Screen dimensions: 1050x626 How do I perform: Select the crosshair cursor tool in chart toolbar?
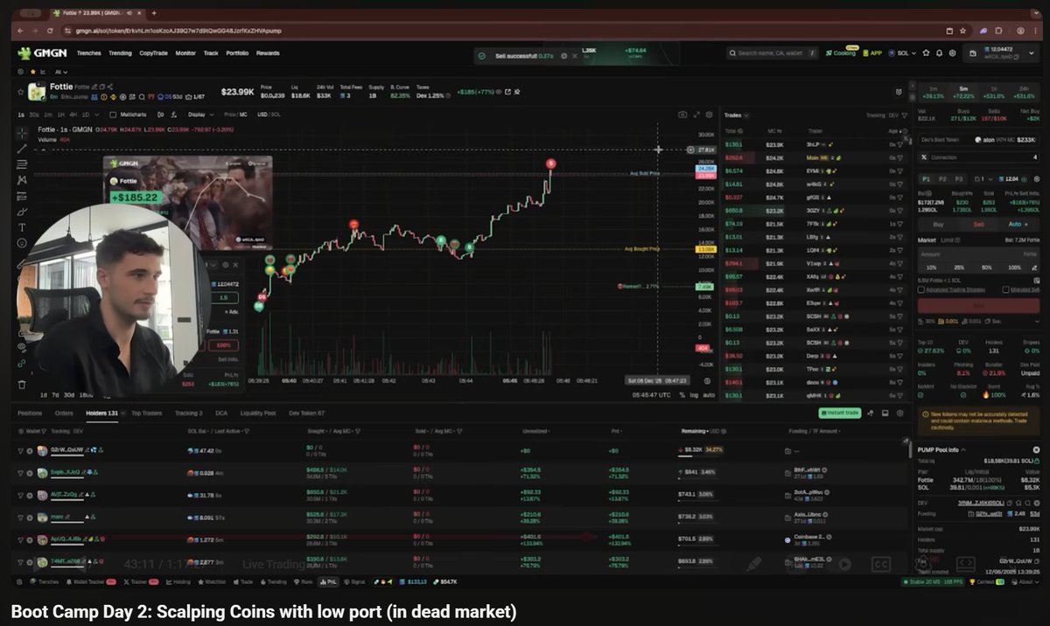[x=22, y=134]
